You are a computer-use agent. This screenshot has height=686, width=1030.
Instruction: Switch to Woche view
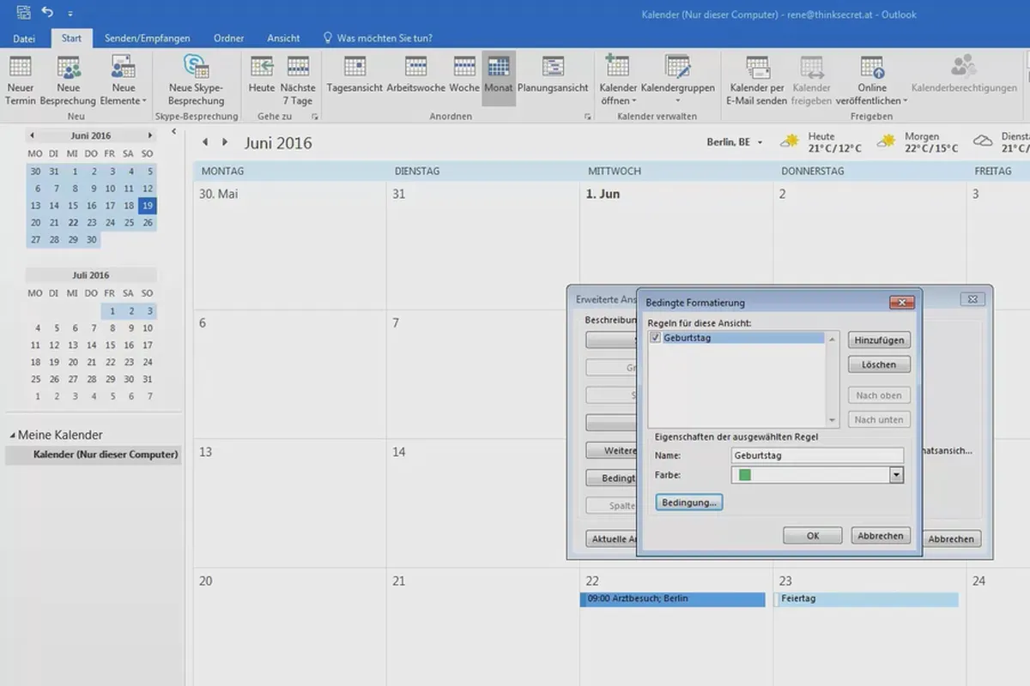coord(464,75)
